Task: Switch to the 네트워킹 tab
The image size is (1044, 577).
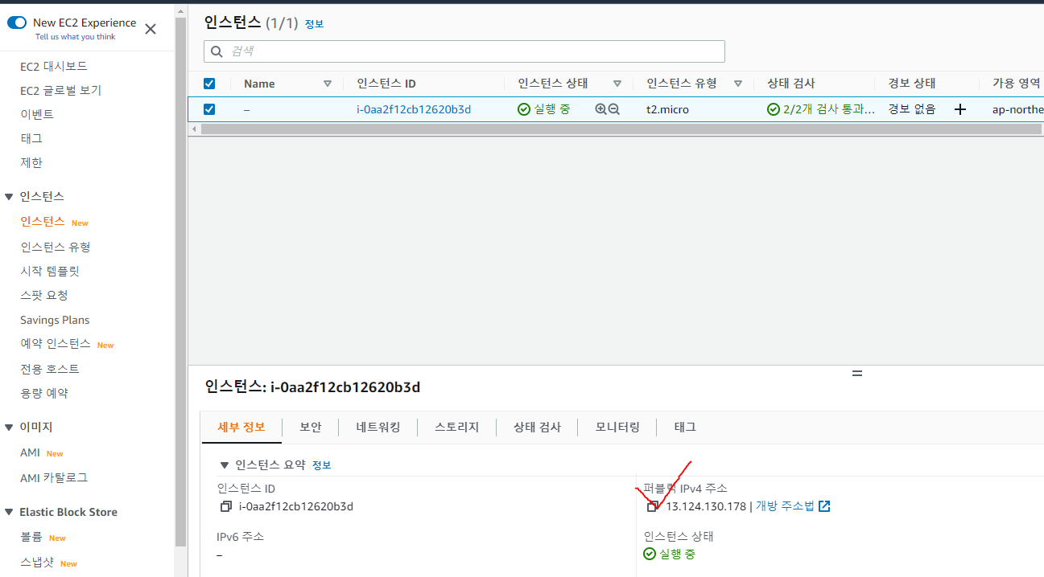Action: [x=378, y=427]
